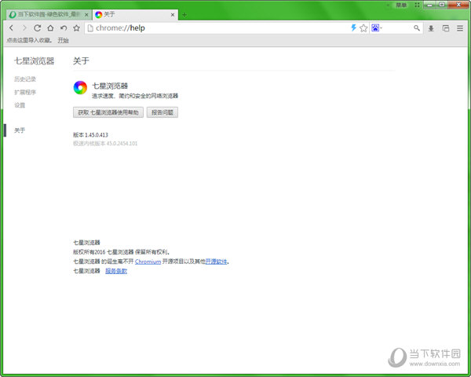The width and height of the screenshot is (471, 377).
Task: Switch to the 关于 tab
Action: pyautogui.click(x=134, y=14)
